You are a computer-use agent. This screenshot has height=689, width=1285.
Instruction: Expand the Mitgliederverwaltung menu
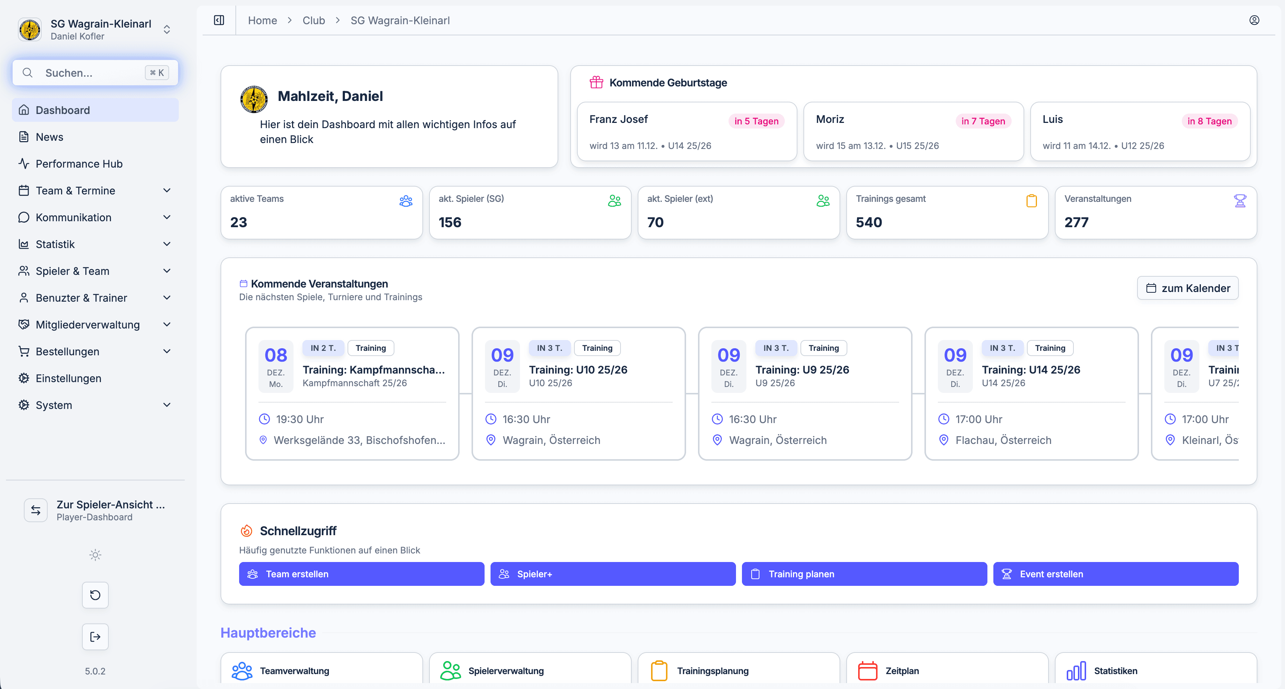95,325
